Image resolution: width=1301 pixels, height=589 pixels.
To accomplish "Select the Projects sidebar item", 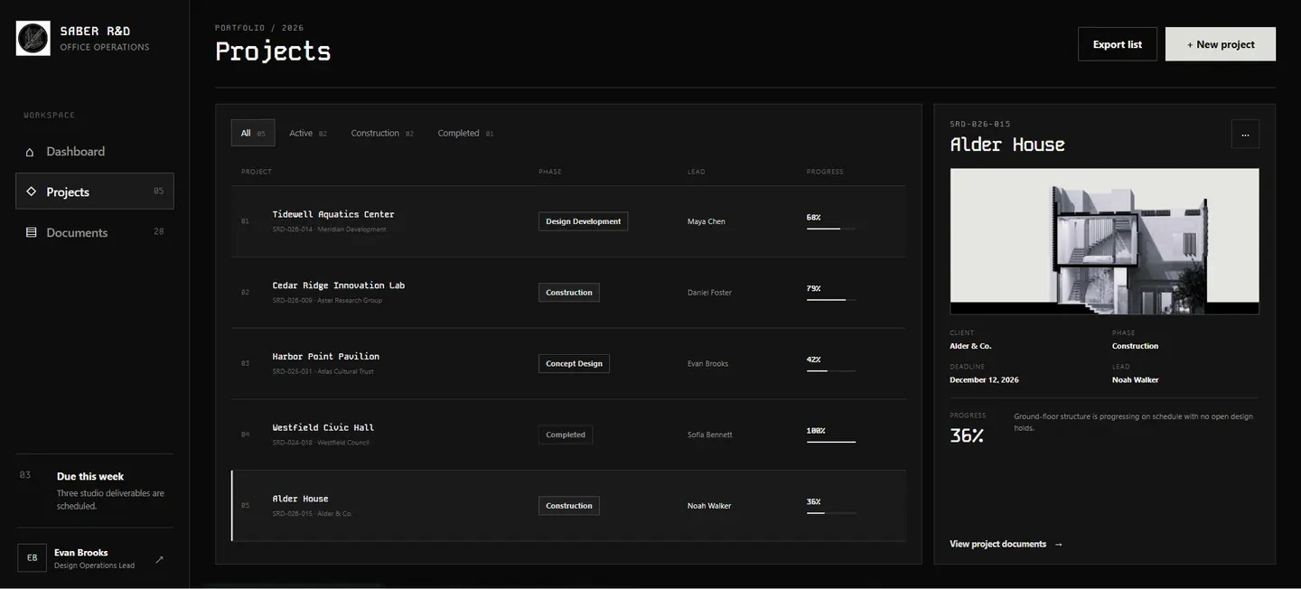I will tap(95, 192).
